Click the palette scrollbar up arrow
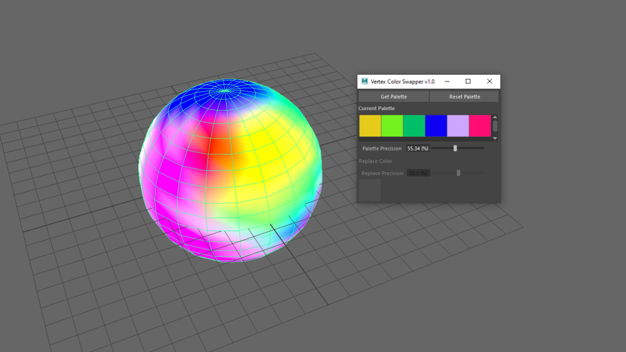626x352 pixels. tap(495, 117)
